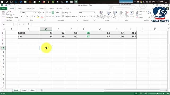Add a new sheet with the plus icon
Viewport: 170px width, 95px height.
[x=42, y=90]
